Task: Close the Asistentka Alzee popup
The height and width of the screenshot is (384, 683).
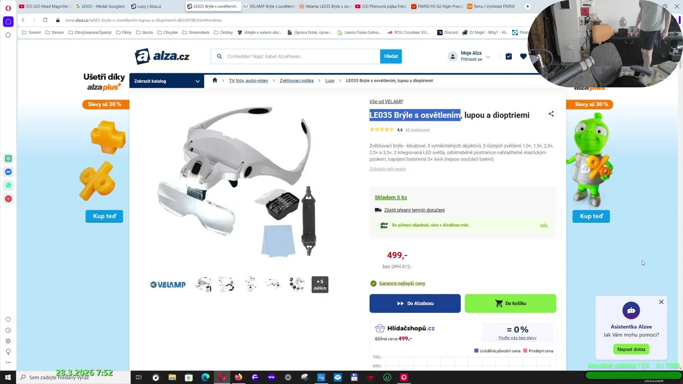Action: [661, 302]
